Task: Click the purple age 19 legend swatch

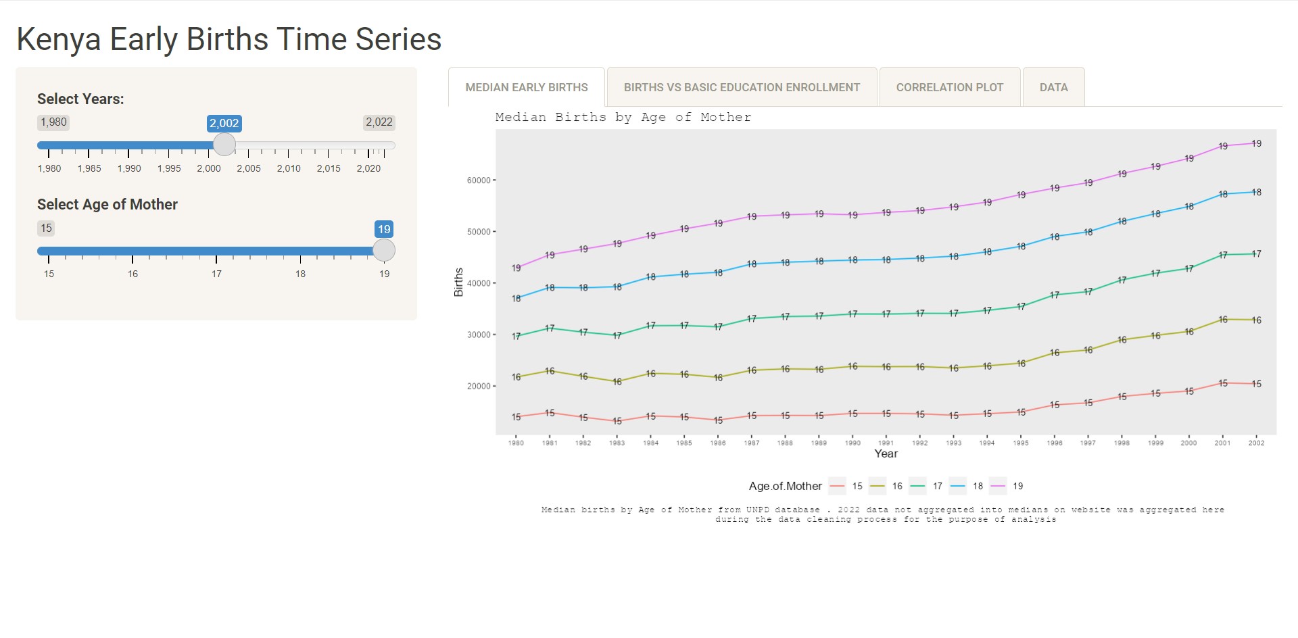Action: pos(998,486)
